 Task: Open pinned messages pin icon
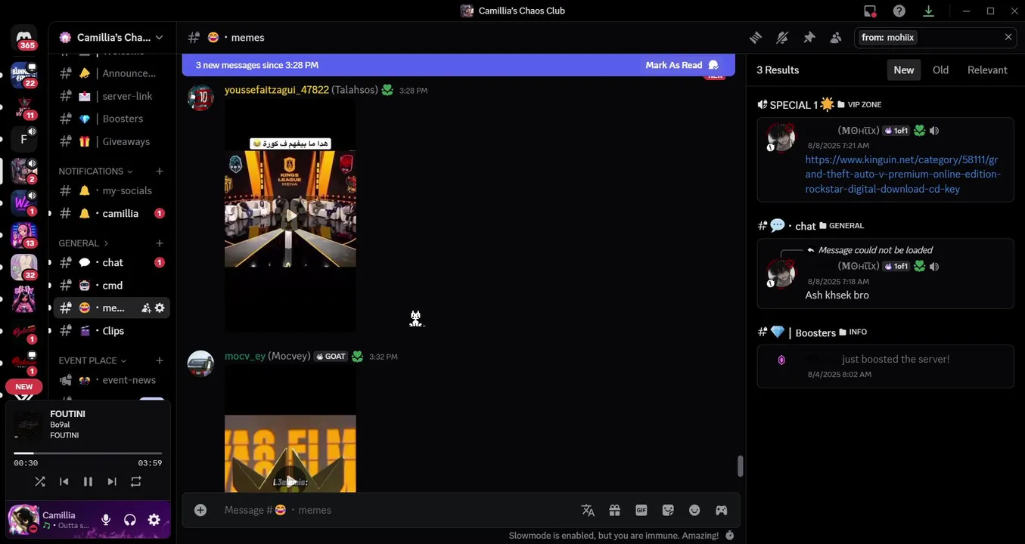click(x=809, y=37)
